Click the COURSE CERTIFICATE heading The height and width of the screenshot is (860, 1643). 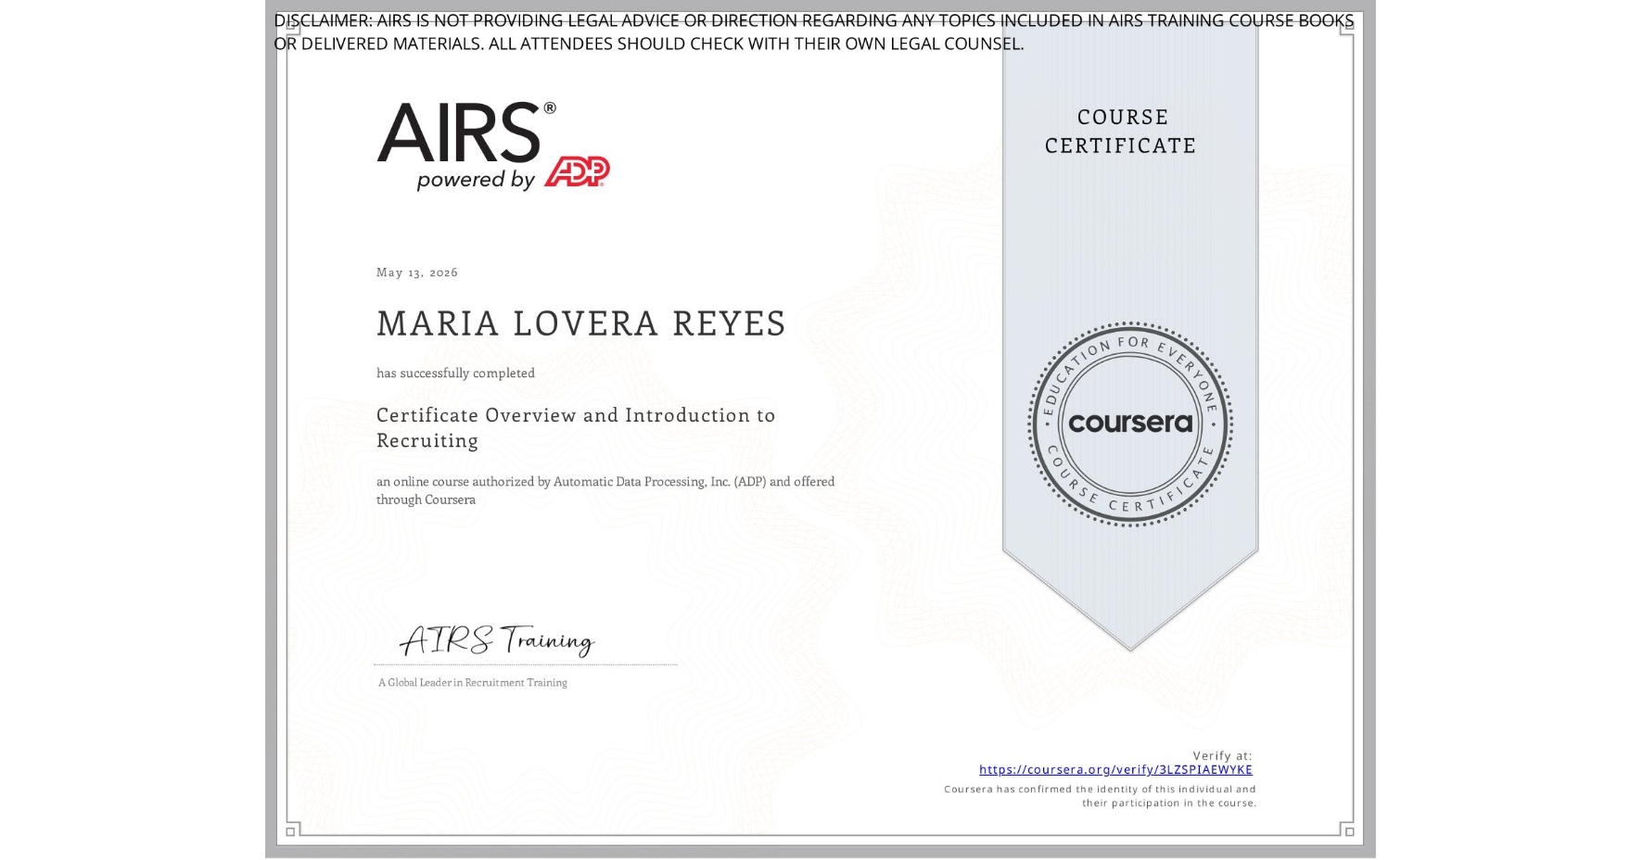pos(1121,132)
